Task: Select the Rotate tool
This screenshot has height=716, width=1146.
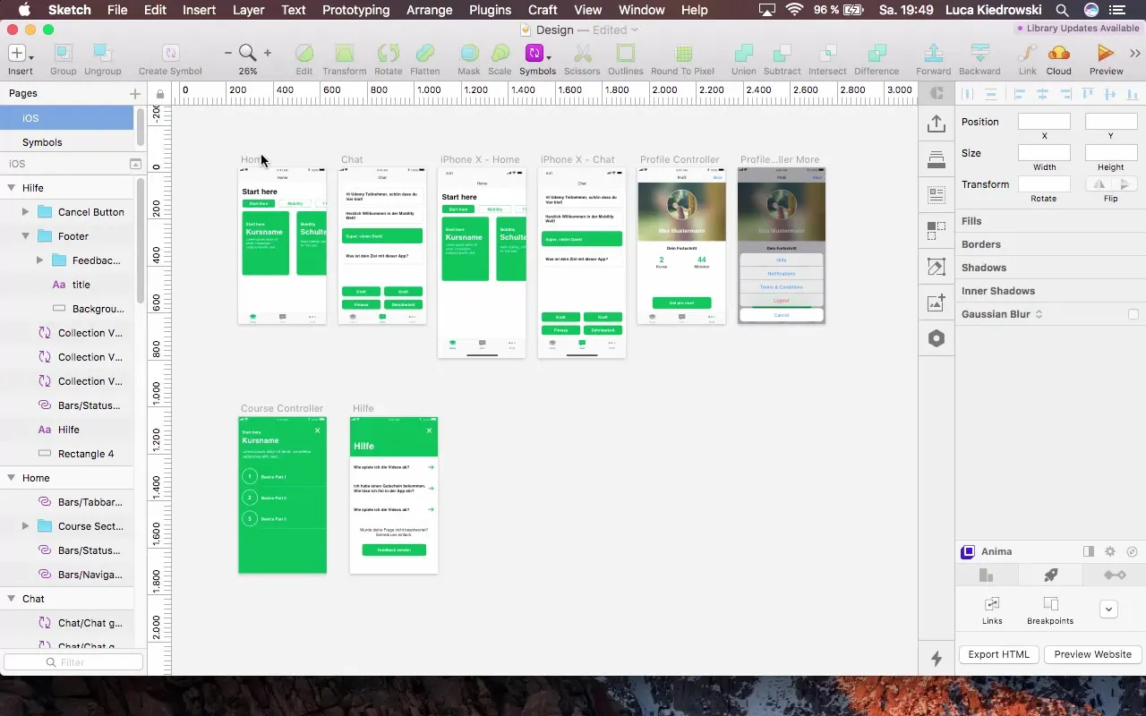Action: tap(389, 54)
